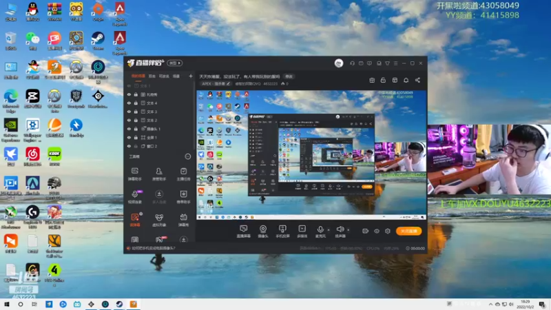Viewport: 551px width, 310px height.
Task: Toggle visibility of the 礼物秀 layer
Action: point(129,94)
